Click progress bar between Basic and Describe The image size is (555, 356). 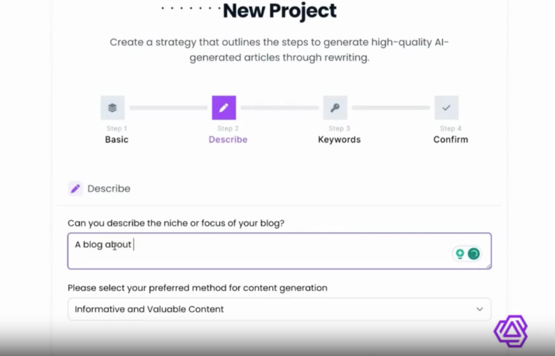[x=168, y=108]
